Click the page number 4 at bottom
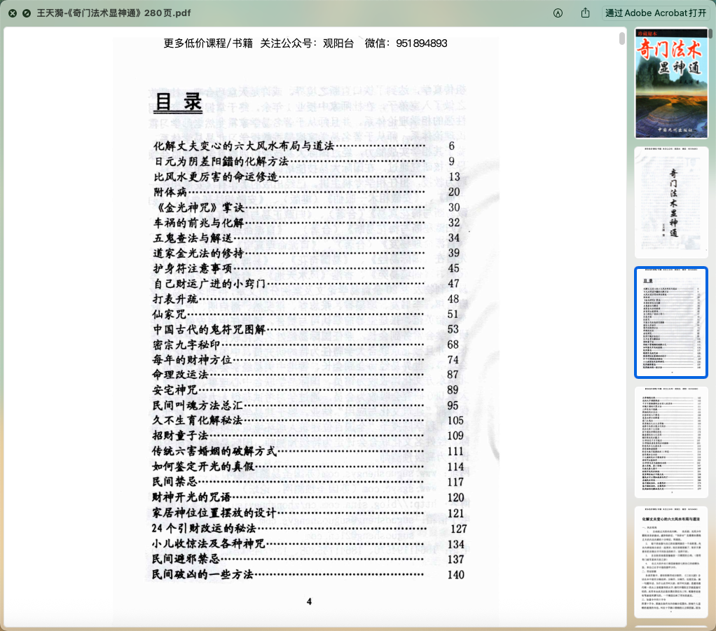Image resolution: width=716 pixels, height=631 pixels. click(309, 601)
